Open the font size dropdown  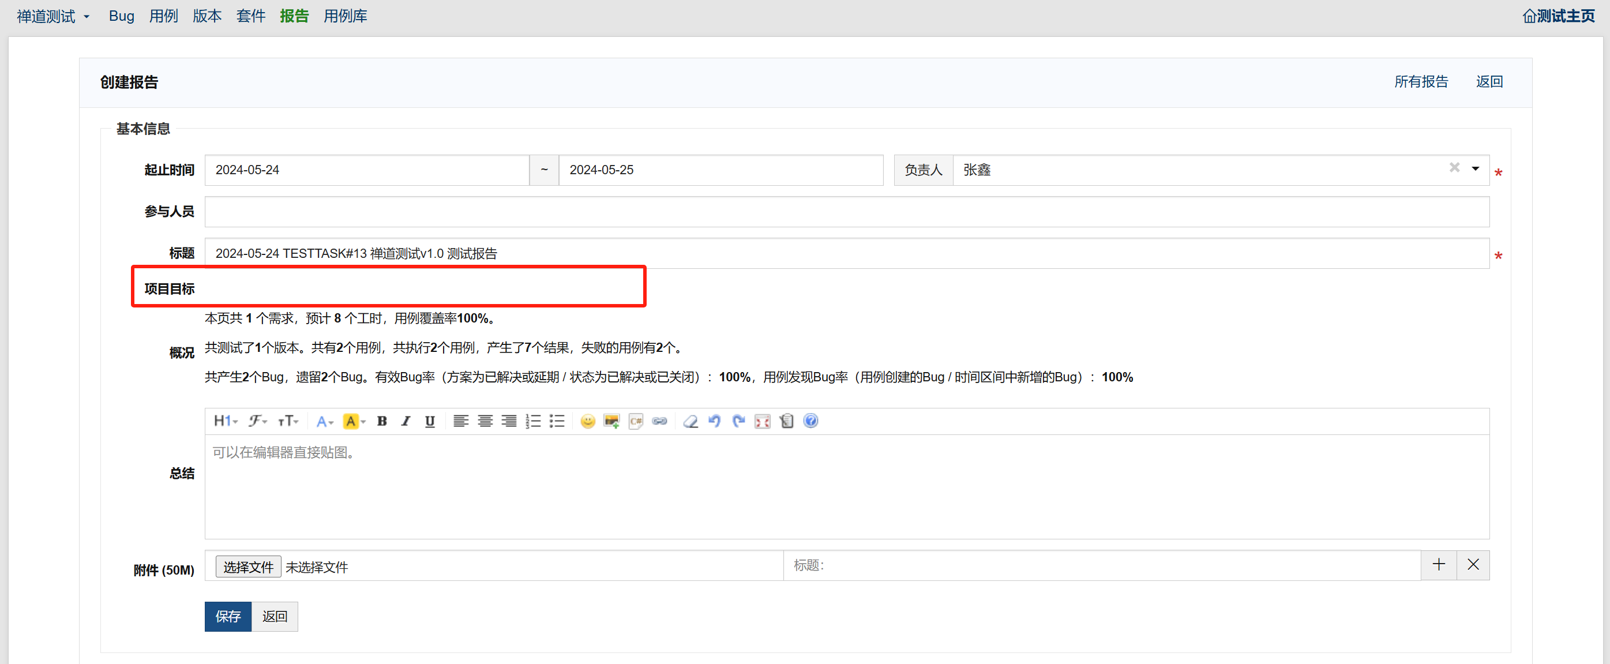tap(288, 421)
